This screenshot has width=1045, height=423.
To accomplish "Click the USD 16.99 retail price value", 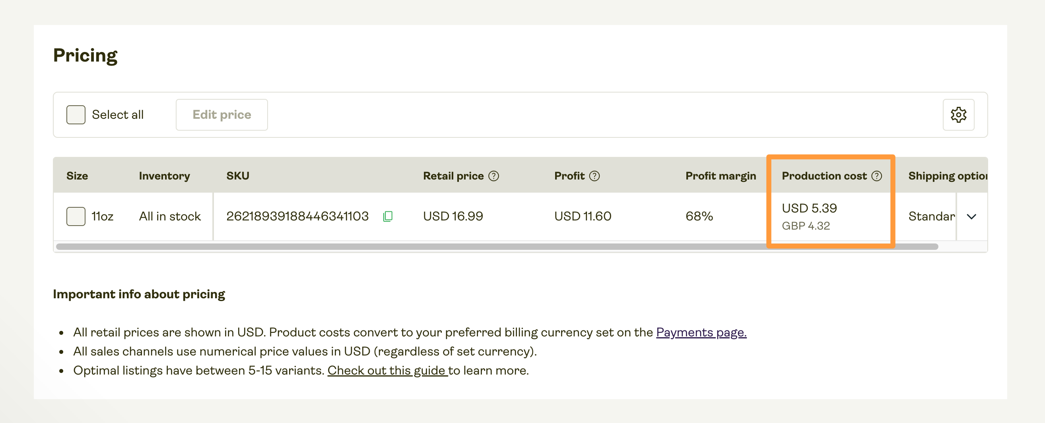I will coord(453,216).
